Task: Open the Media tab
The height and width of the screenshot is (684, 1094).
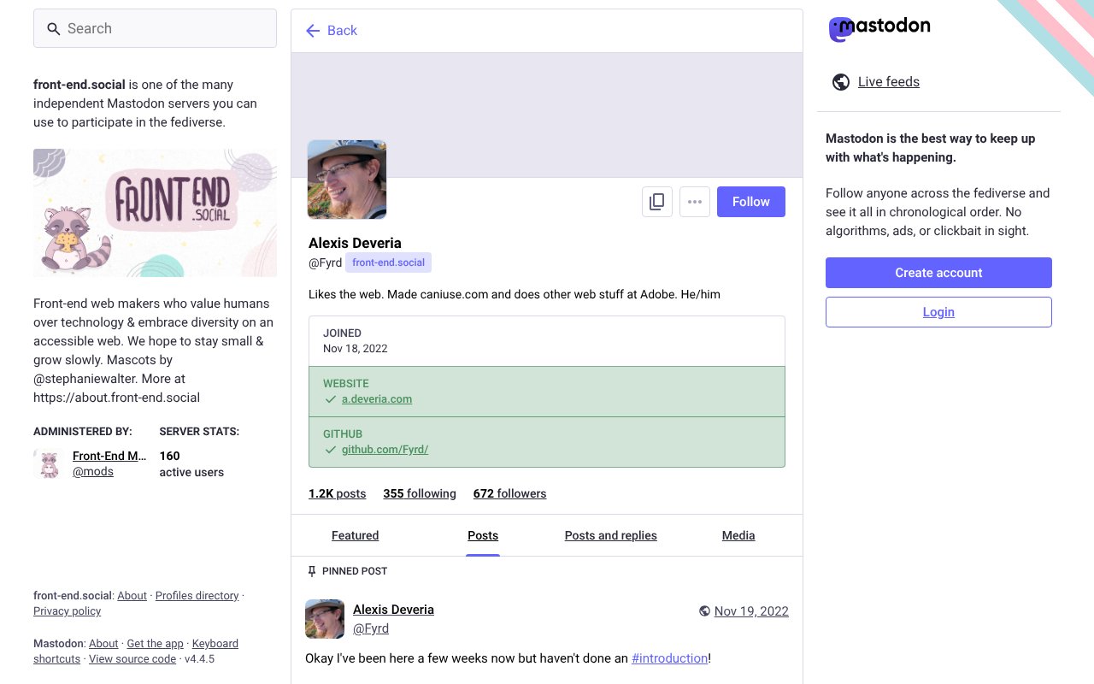Action: point(738,535)
